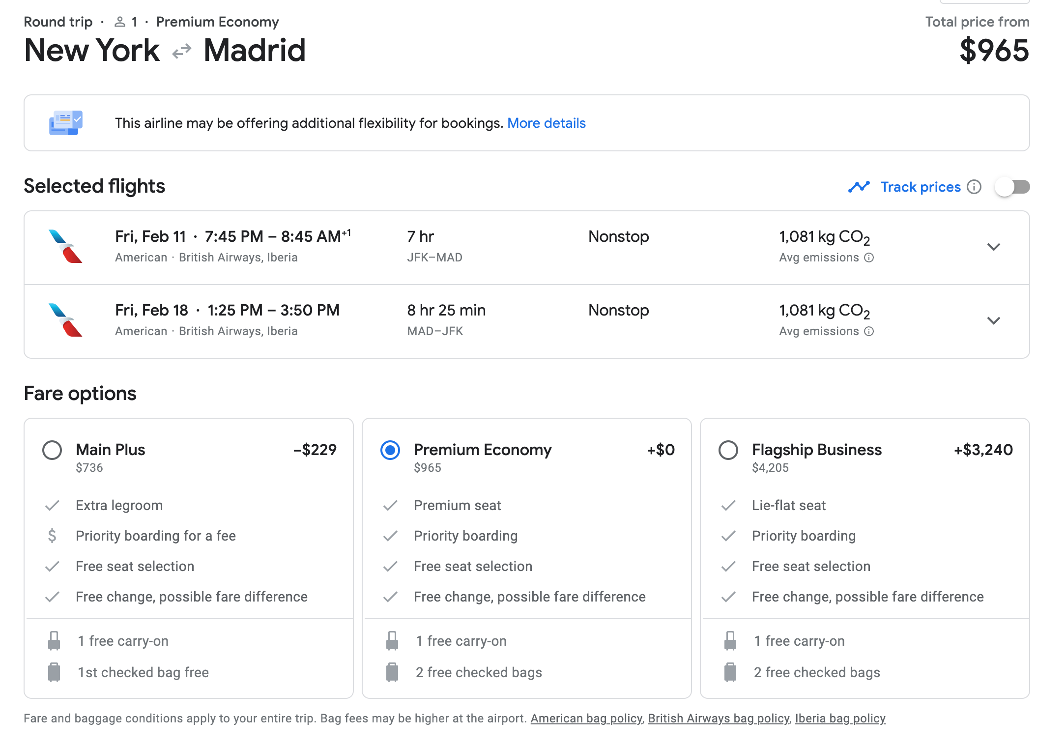Expand the Feb 18 MAD–JFK flight details
The image size is (1037, 746).
tap(993, 320)
